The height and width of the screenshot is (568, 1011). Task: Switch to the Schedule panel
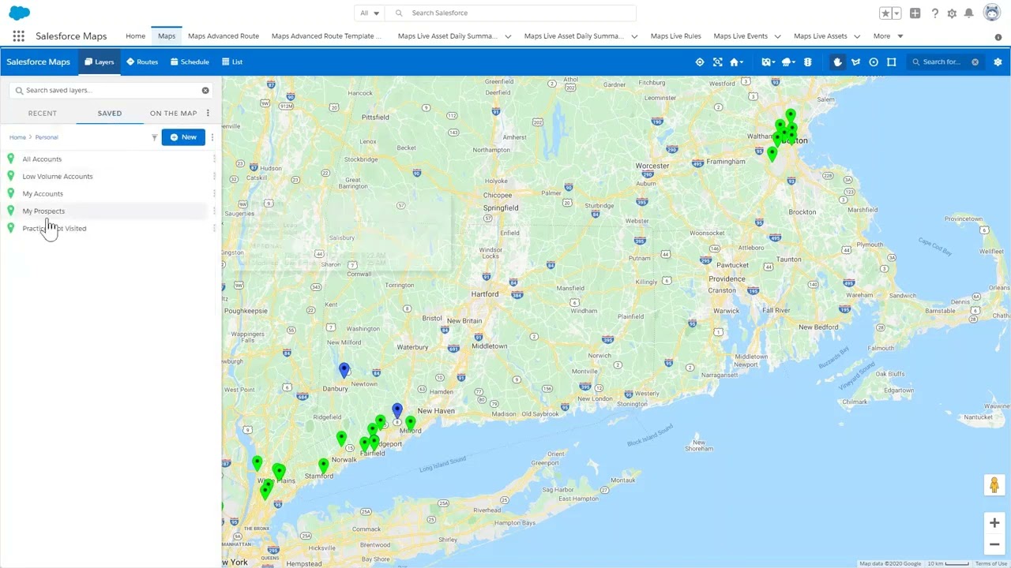(x=190, y=62)
